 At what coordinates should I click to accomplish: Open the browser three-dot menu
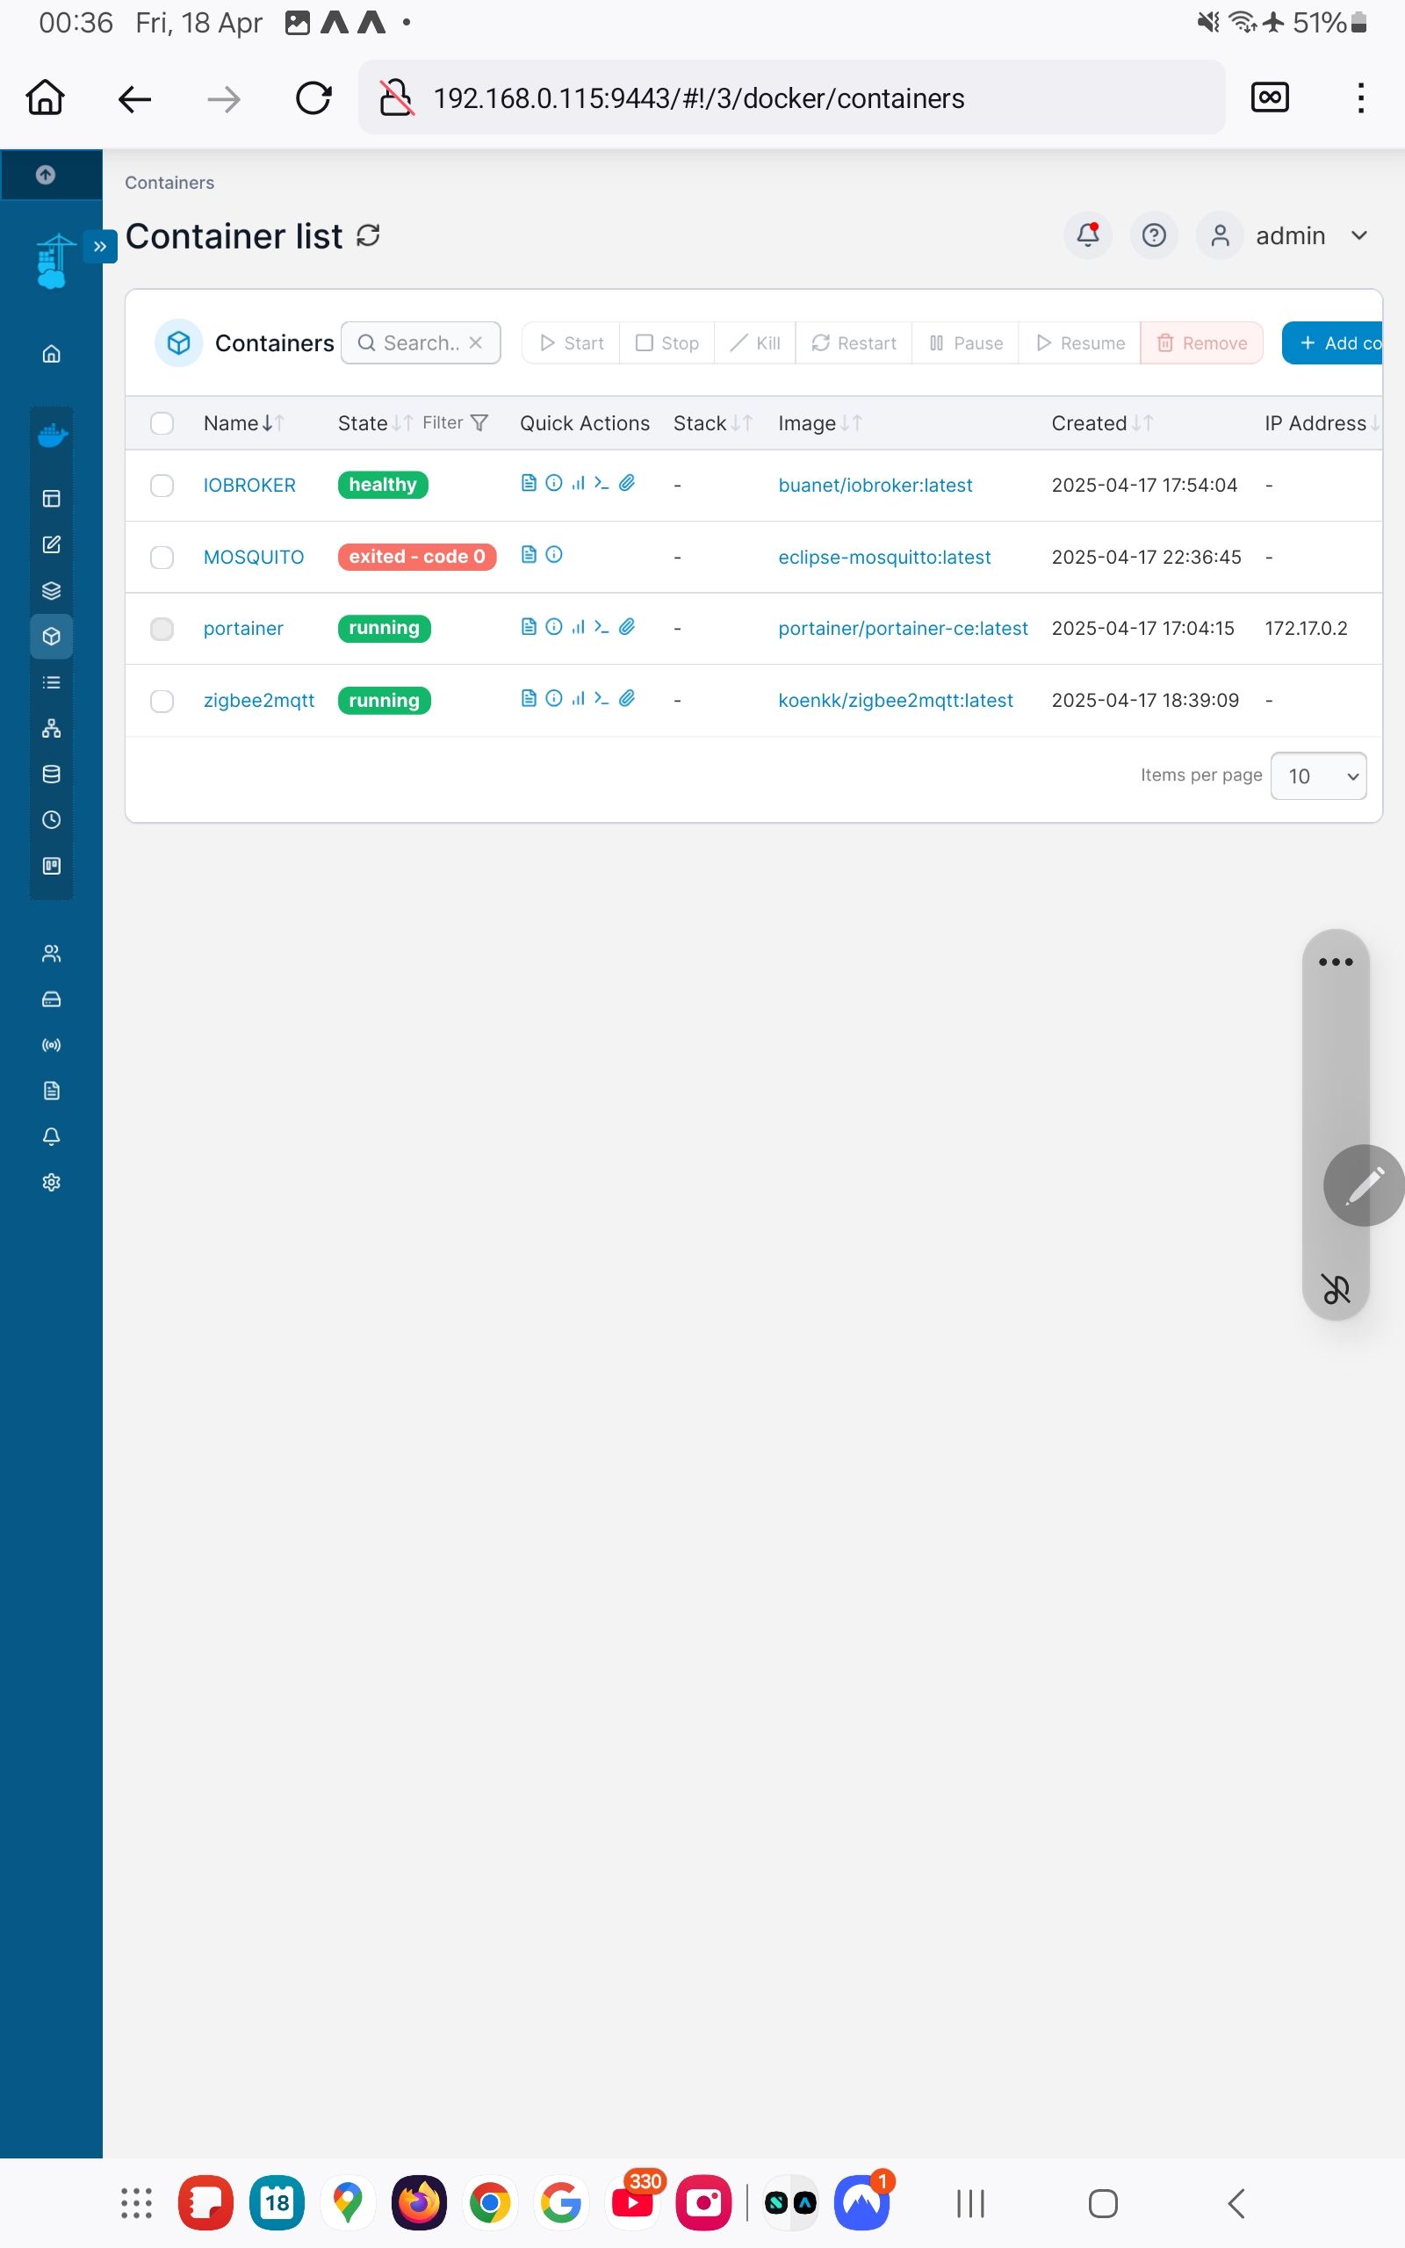[x=1360, y=97]
